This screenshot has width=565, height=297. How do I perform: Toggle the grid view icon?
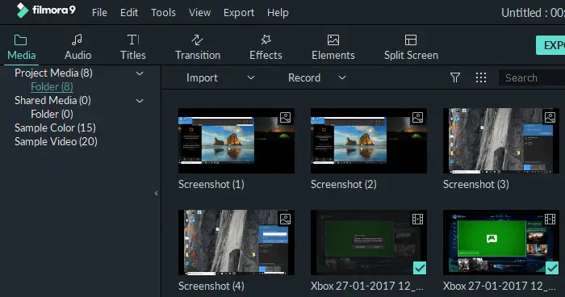pyautogui.click(x=481, y=77)
